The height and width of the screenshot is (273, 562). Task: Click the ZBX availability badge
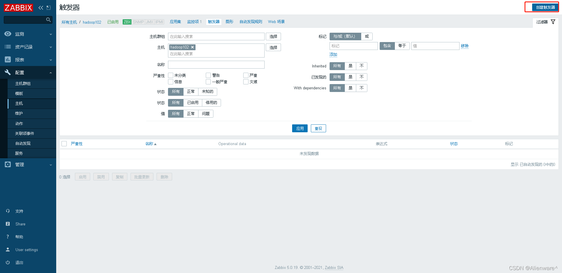[x=127, y=22]
